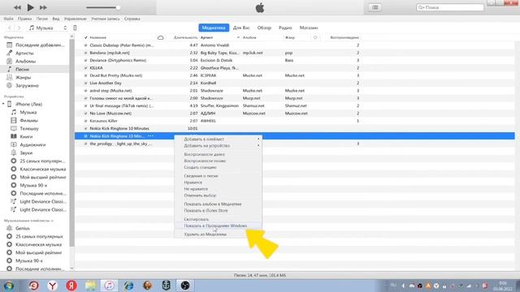The width and height of the screenshot is (520, 292).
Task: Switch to the Обзор tab
Action: pos(264,28)
